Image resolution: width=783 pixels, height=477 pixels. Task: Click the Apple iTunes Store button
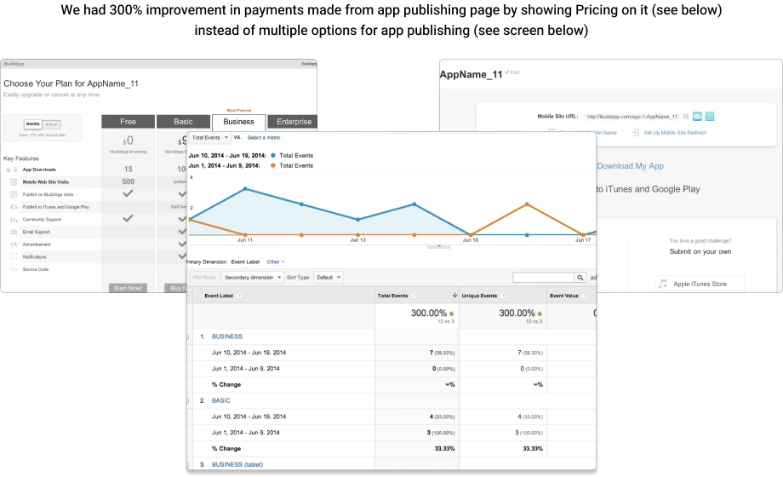pos(700,284)
